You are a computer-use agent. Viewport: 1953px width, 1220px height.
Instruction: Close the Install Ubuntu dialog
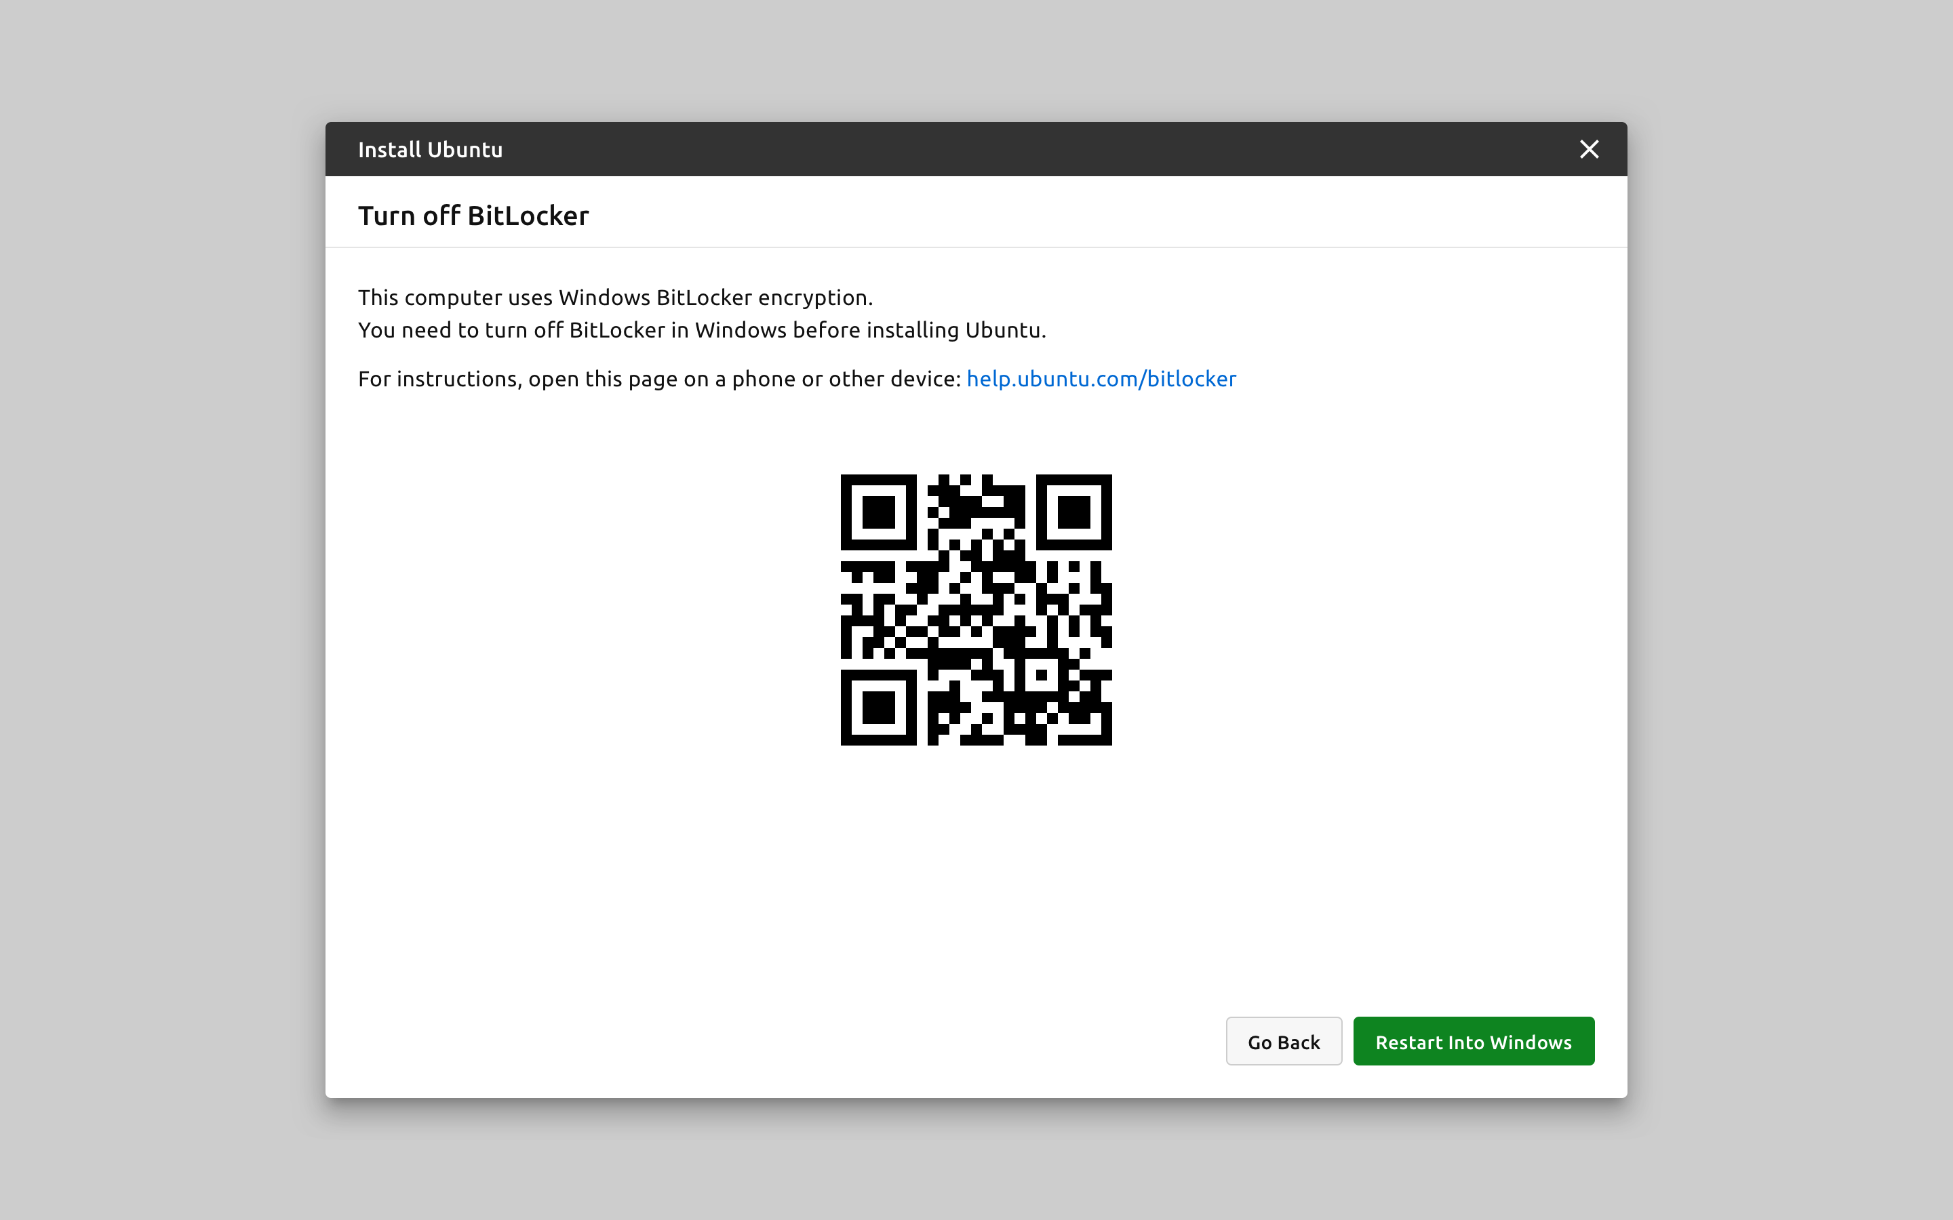click(x=1588, y=149)
